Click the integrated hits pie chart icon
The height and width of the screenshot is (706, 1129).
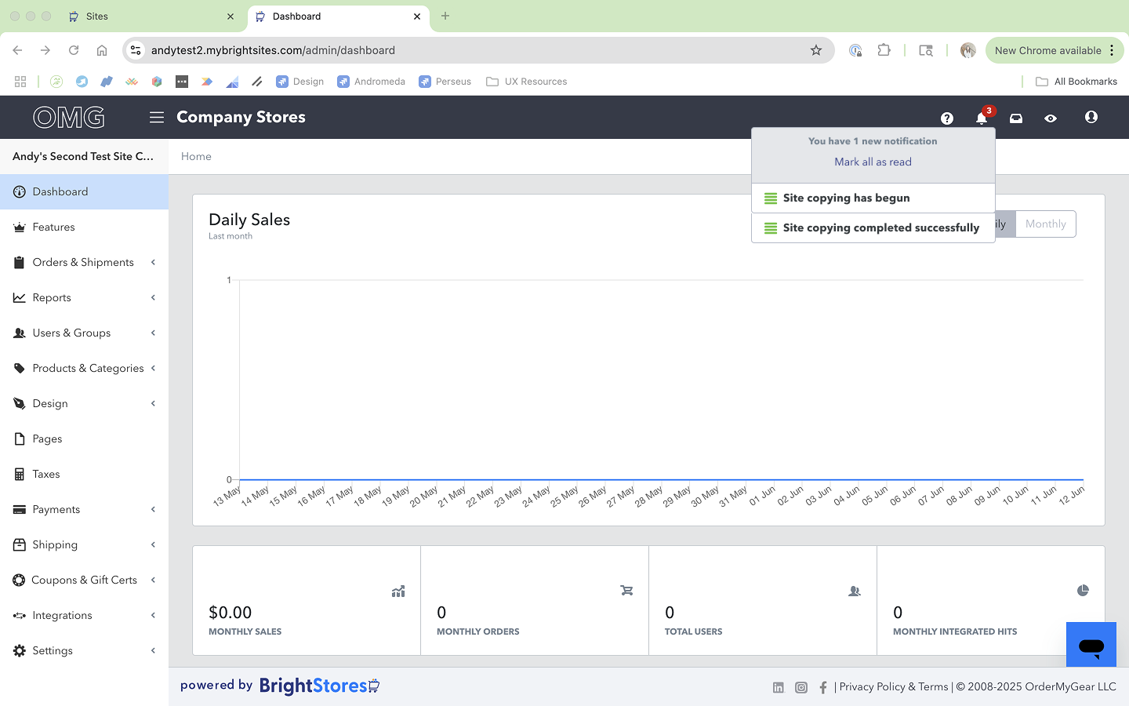[1083, 590]
